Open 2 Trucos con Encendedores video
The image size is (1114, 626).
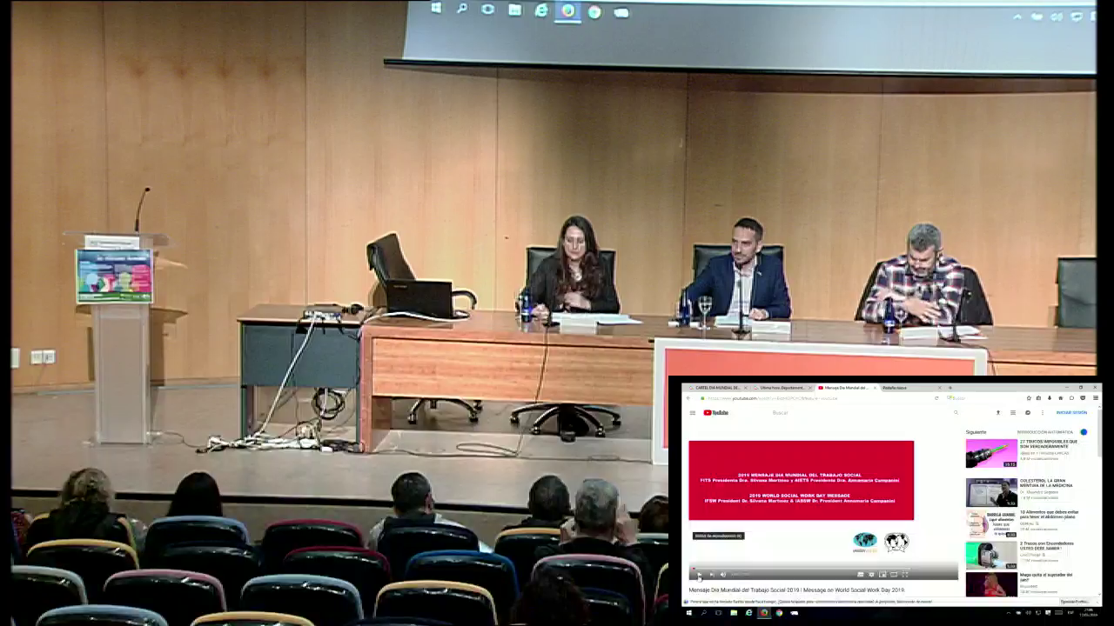1047,545
